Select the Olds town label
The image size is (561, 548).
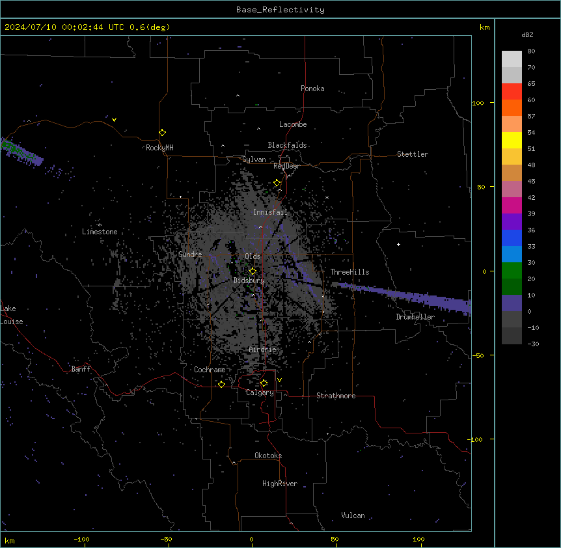click(253, 256)
